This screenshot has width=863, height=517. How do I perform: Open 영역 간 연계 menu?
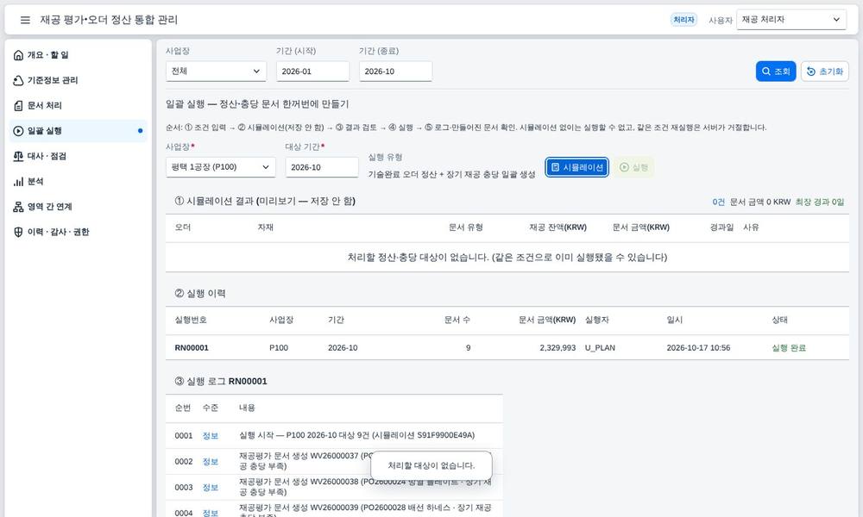point(79,207)
